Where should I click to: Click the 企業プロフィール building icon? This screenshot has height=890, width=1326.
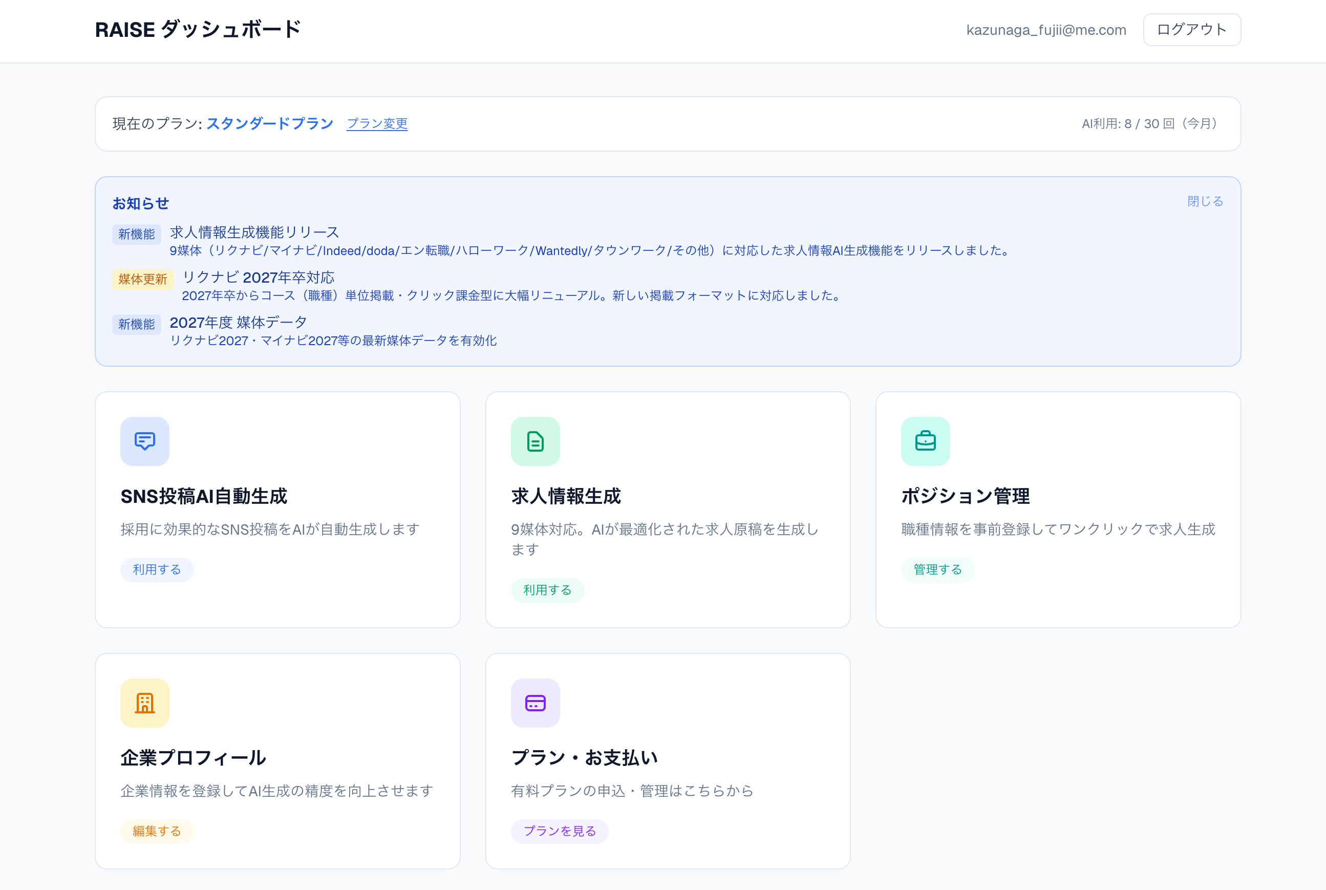point(144,703)
